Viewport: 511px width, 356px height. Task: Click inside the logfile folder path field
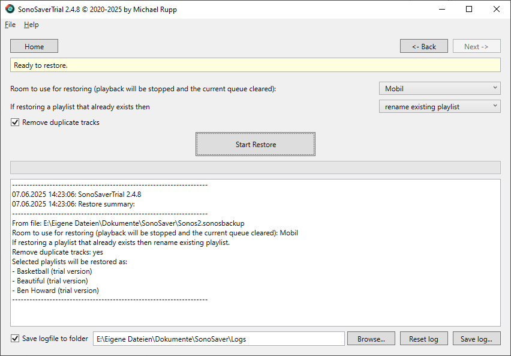pos(219,338)
